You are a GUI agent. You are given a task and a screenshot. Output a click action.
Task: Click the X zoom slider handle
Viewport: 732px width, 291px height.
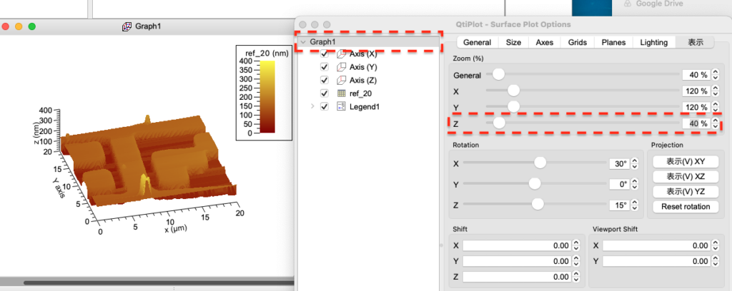tap(513, 90)
